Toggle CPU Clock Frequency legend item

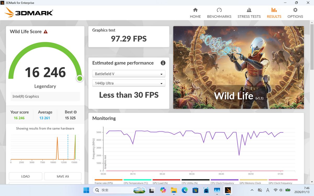pyautogui.click(x=225, y=182)
